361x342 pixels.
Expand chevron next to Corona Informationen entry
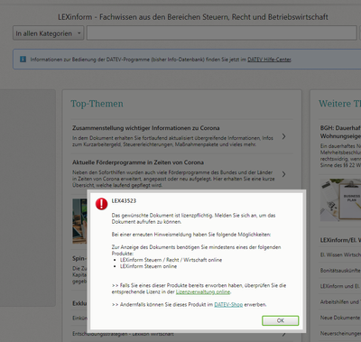(x=283, y=136)
